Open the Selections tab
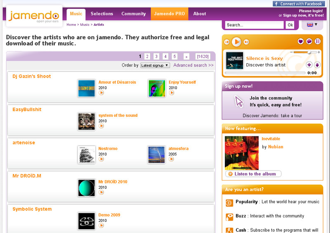The height and width of the screenshot is (233, 330). [102, 14]
